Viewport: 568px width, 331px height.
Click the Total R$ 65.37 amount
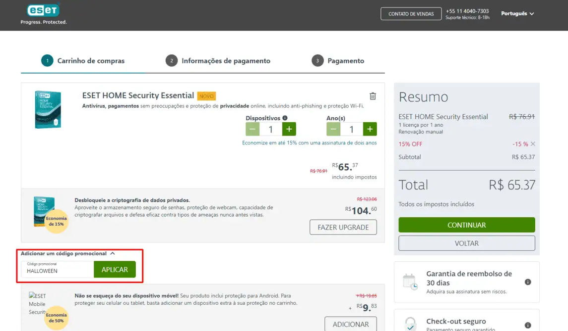pyautogui.click(x=512, y=185)
